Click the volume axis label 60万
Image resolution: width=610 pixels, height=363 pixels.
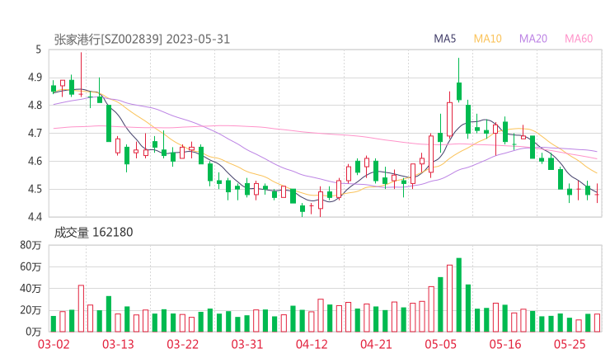tap(30, 266)
